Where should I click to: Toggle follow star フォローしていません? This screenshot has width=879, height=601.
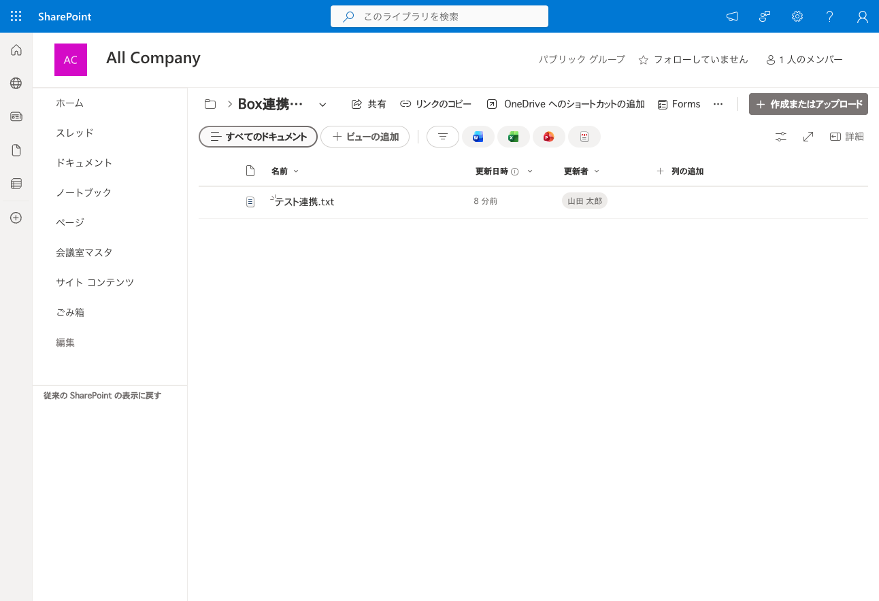click(x=693, y=60)
